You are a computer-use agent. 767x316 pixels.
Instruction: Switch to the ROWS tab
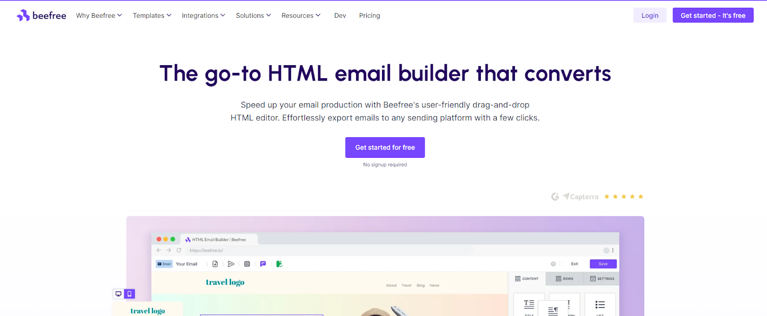(x=564, y=279)
